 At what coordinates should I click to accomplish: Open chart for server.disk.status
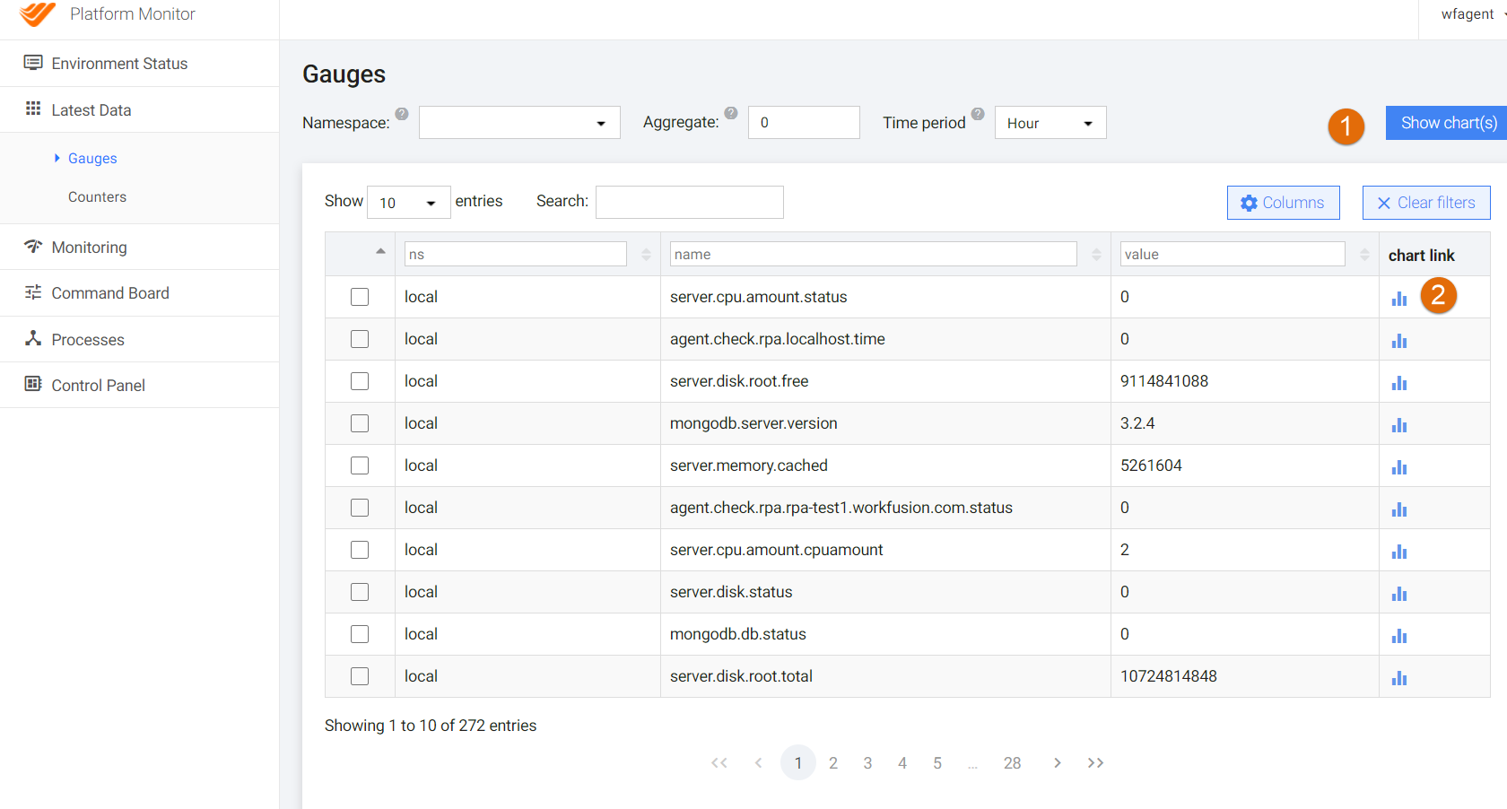pyautogui.click(x=1399, y=594)
